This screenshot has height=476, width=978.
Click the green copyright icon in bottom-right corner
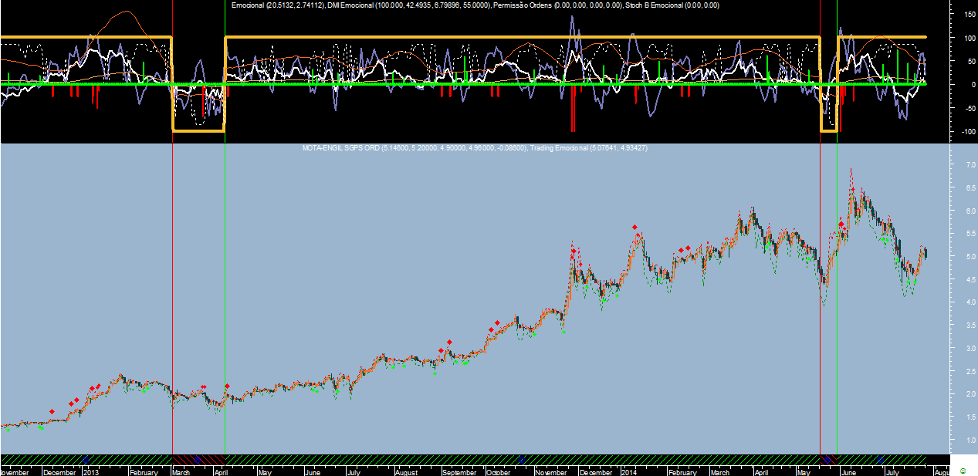(x=963, y=470)
